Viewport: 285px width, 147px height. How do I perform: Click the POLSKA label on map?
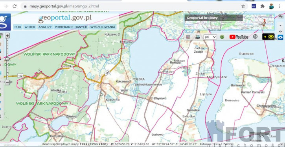tap(138, 79)
